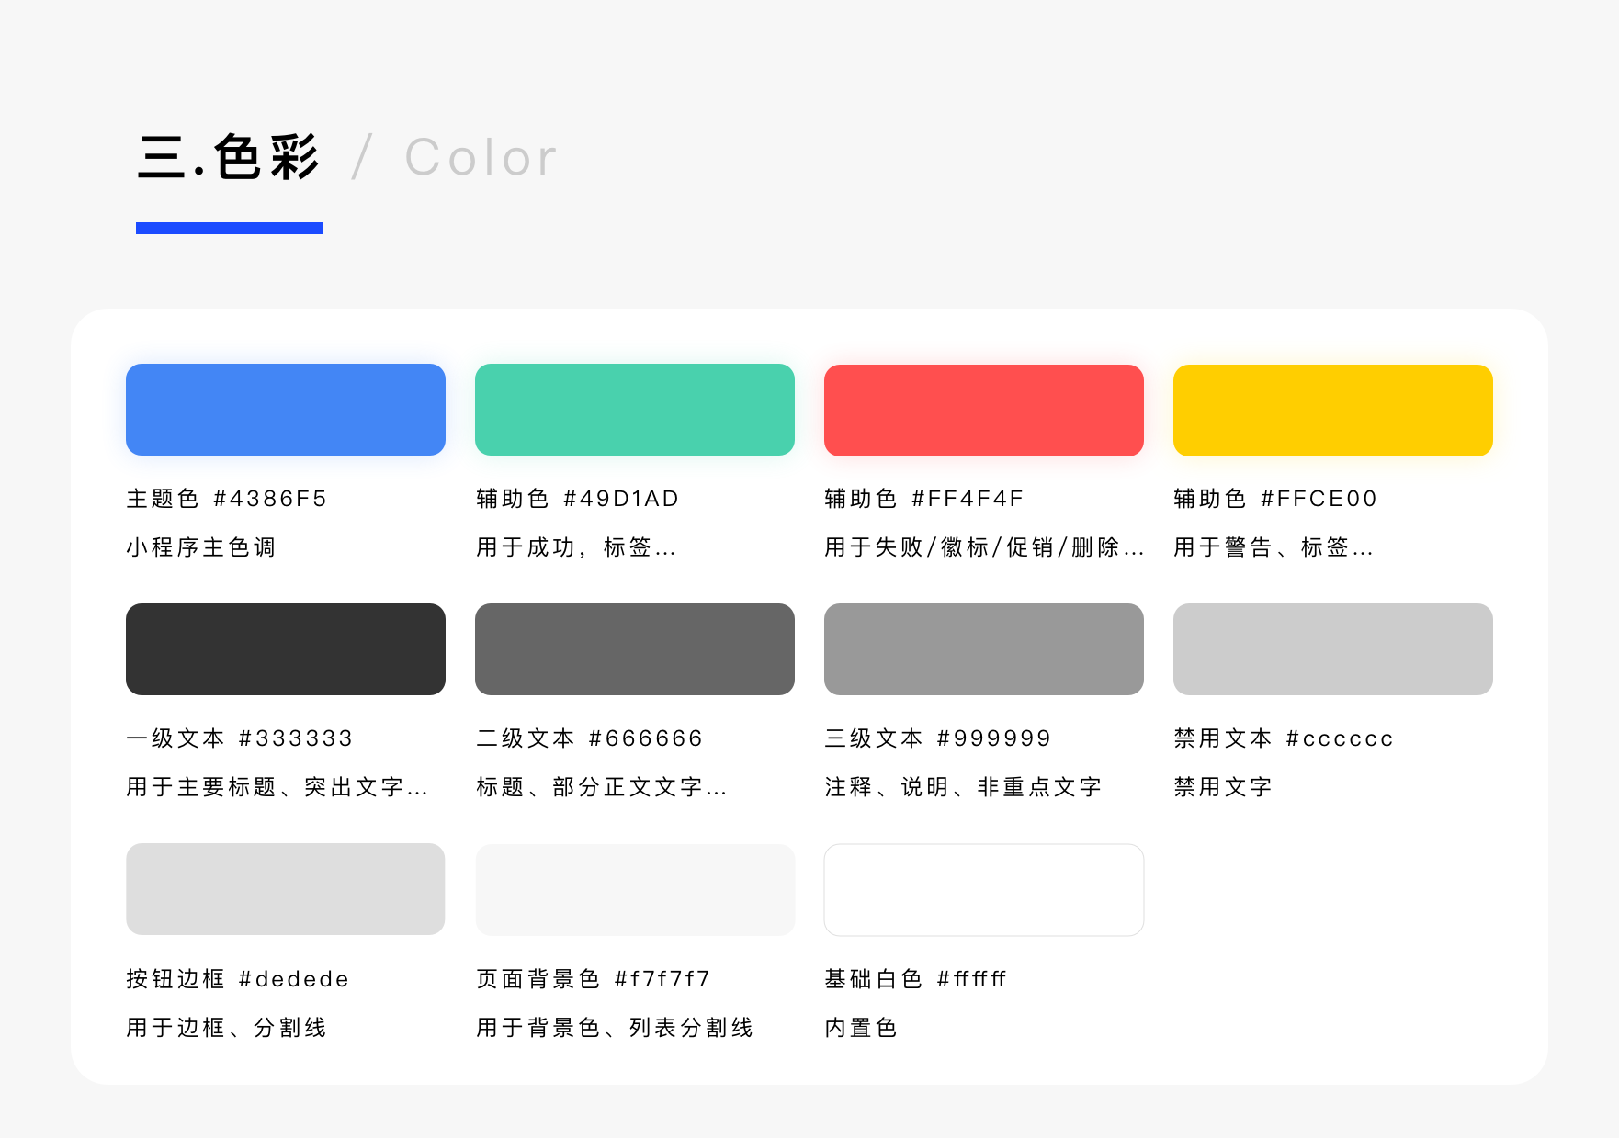This screenshot has height=1138, width=1619.
Task: Click the '注释、说明、非重点文字' description
Action: (x=962, y=787)
